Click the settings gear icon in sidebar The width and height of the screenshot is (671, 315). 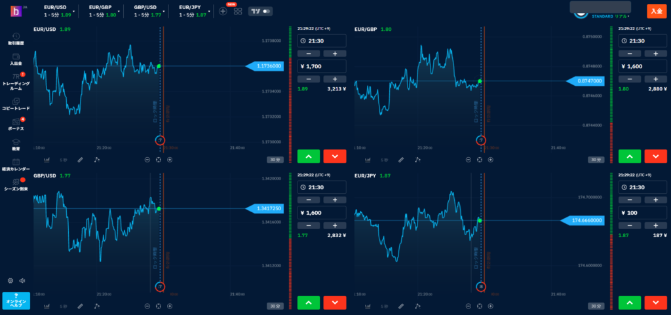10,280
